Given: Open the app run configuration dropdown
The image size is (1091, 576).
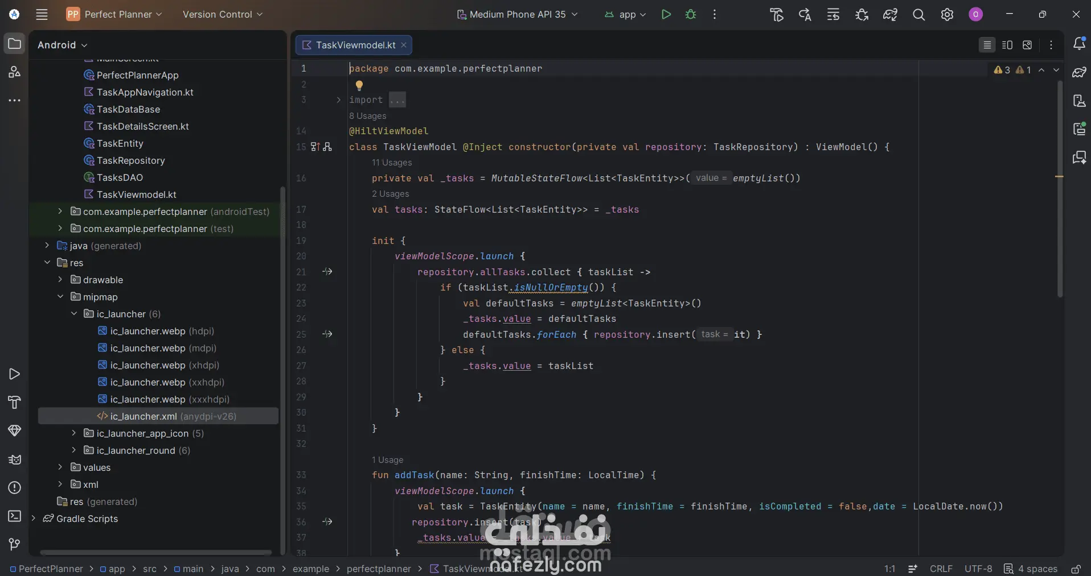Looking at the screenshot, I should (625, 14).
